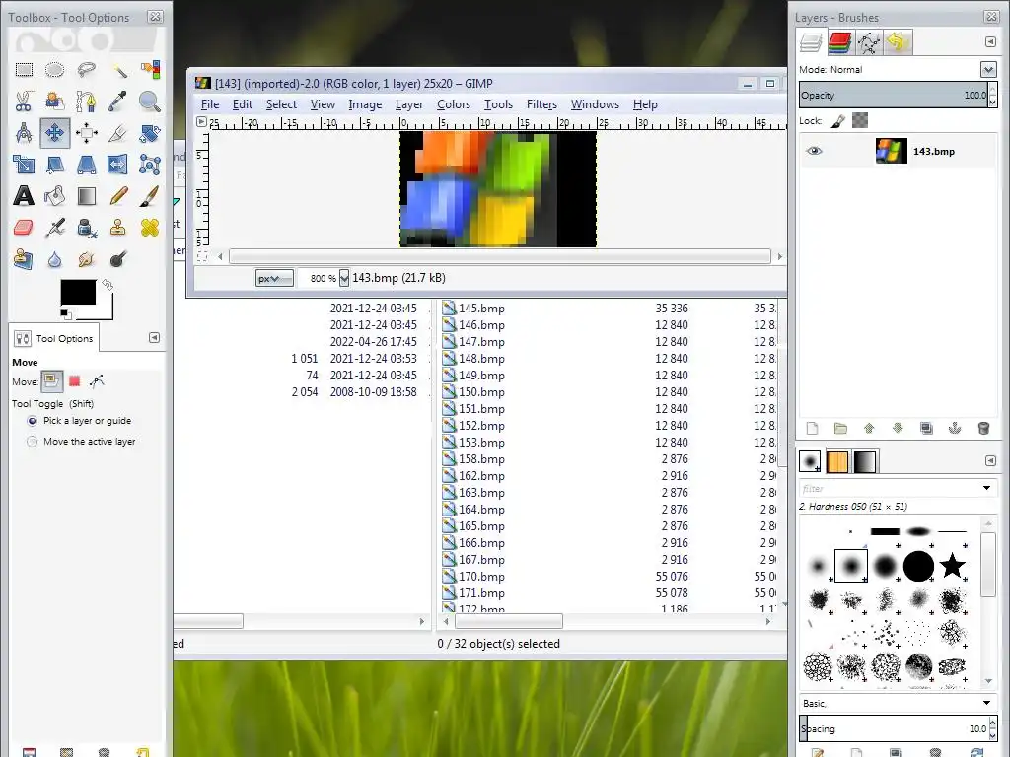Image resolution: width=1010 pixels, height=757 pixels.
Task: Select the Move tool in toolbox
Action: [x=55, y=133]
